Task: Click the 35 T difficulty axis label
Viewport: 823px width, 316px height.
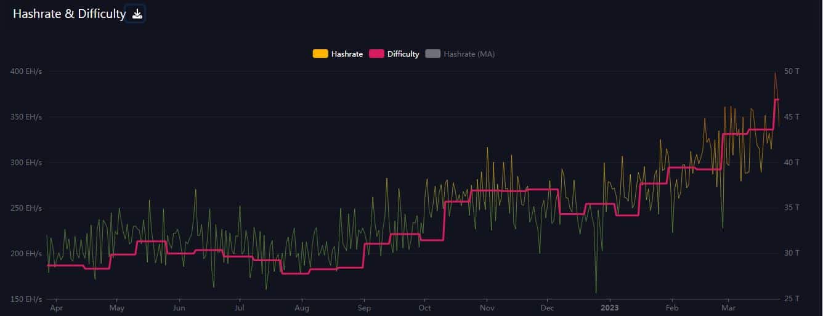Action: point(792,208)
